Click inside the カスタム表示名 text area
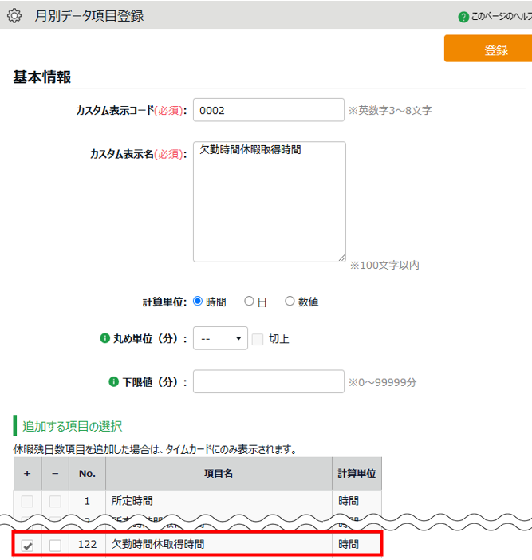Screen dimensions: 532x560 tap(269, 201)
